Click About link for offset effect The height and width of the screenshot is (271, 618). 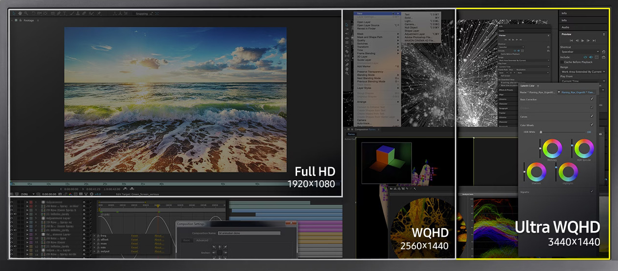coord(159,239)
